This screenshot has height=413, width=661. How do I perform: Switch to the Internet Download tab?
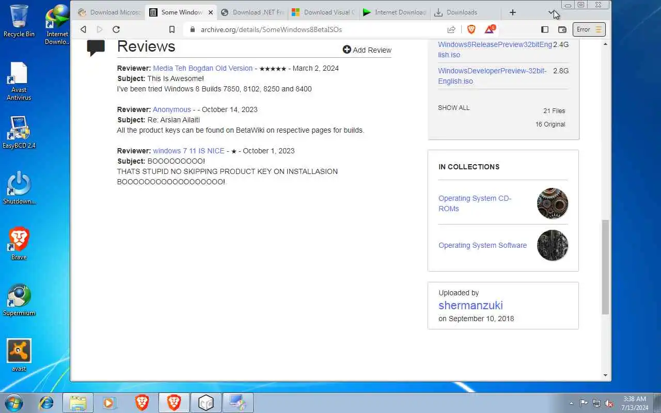(395, 12)
